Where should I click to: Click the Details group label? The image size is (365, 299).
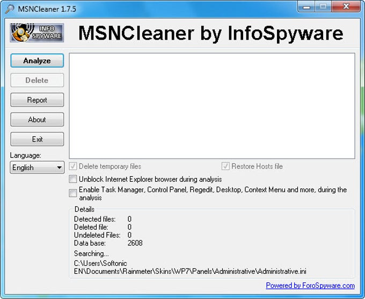pos(84,210)
